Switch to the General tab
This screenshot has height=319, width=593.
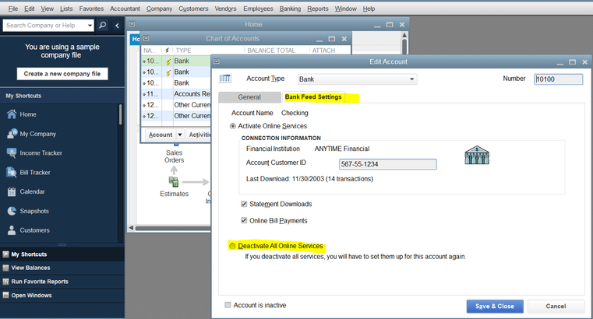coord(249,97)
